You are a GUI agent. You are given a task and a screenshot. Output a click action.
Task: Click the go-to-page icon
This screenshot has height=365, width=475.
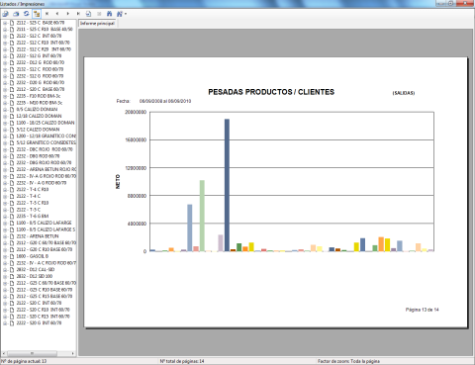point(88,14)
